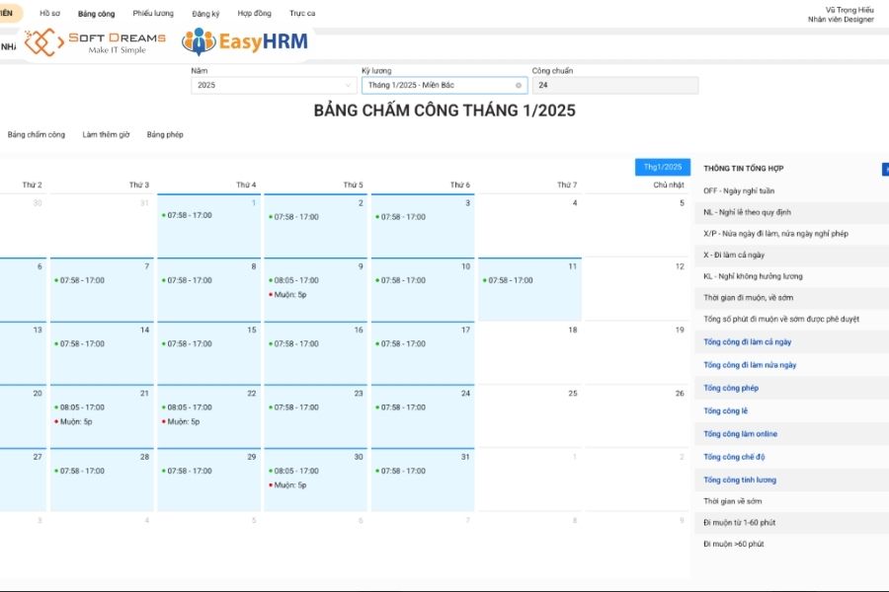Click the THÔNG TIN TỔNG HỢP header
The width and height of the screenshot is (889, 592).
743,169
